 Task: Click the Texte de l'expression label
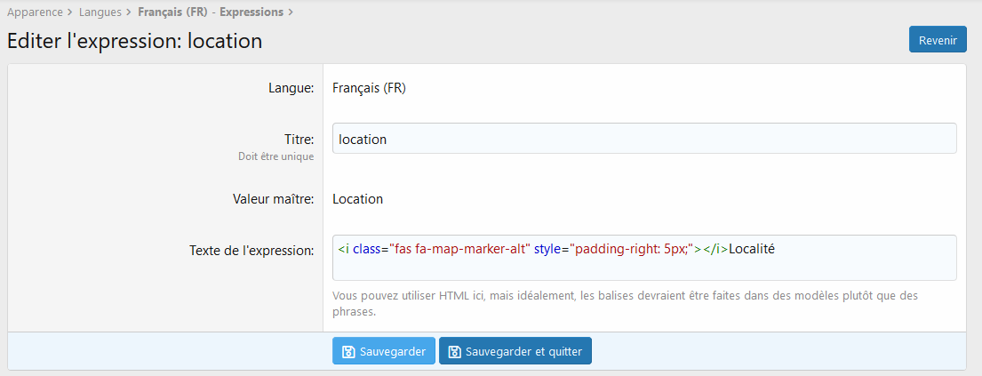(251, 251)
